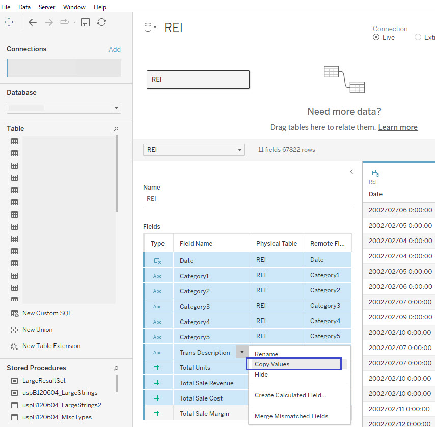Click number type icon for Total Sale Margin

157,413
